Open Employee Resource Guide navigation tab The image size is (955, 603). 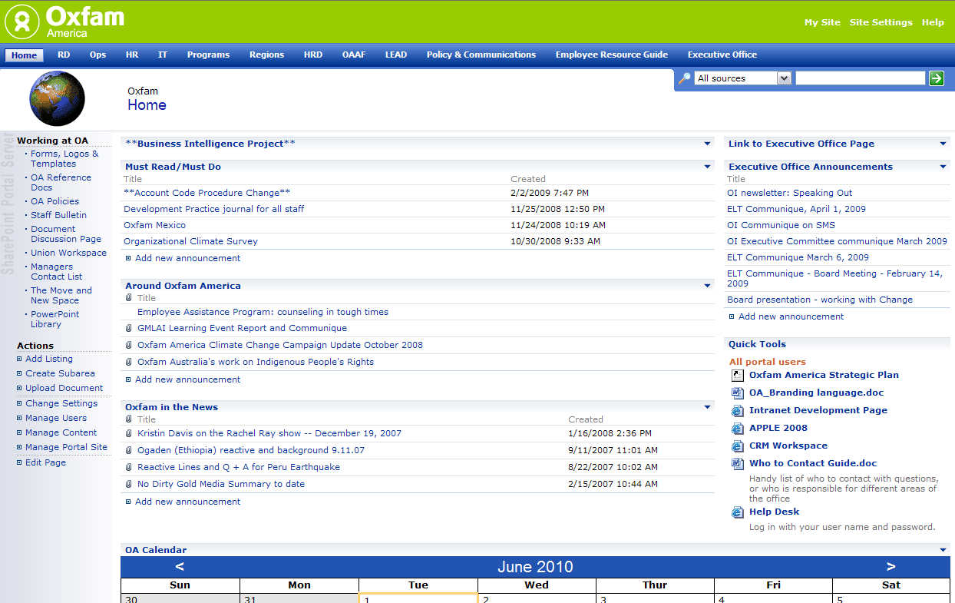(612, 55)
